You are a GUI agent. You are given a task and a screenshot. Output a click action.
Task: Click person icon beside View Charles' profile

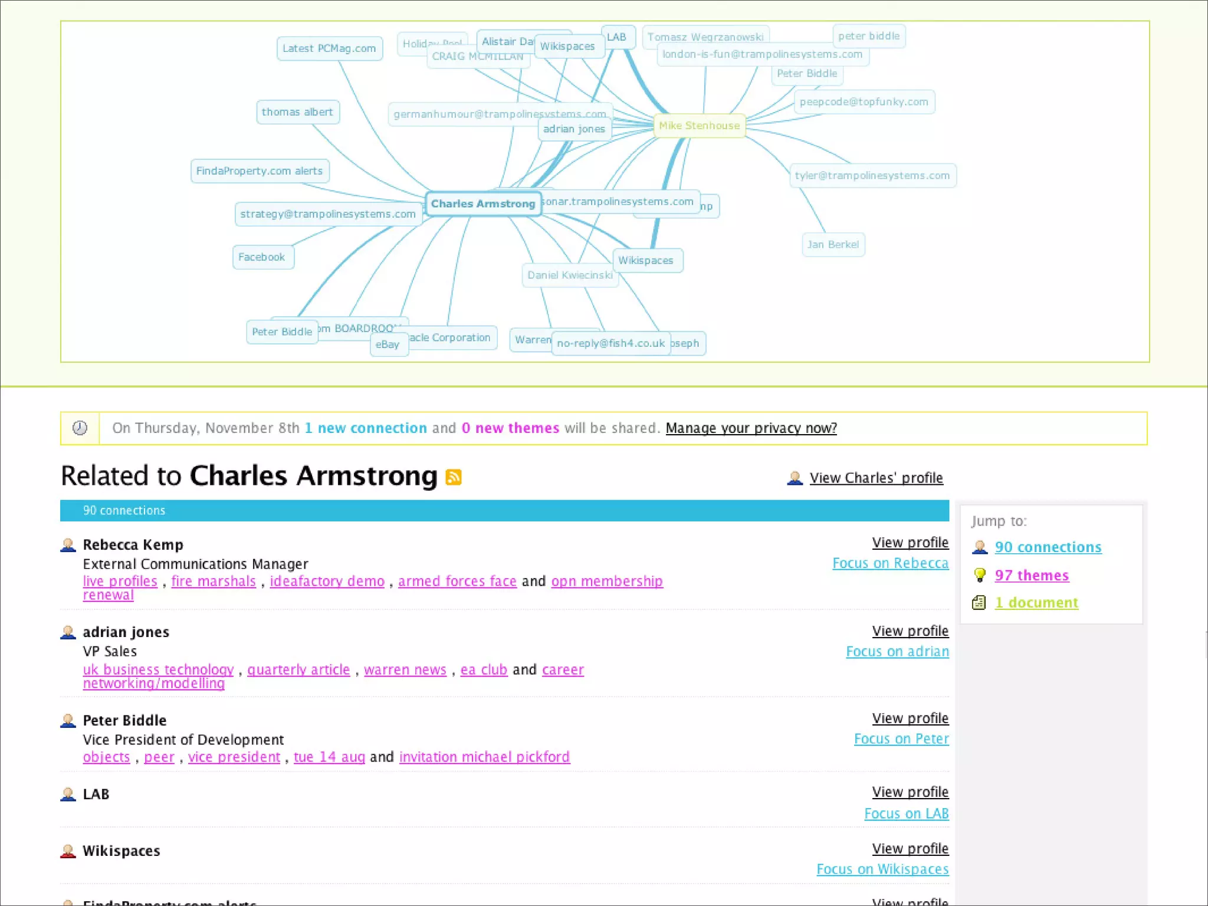pos(795,478)
